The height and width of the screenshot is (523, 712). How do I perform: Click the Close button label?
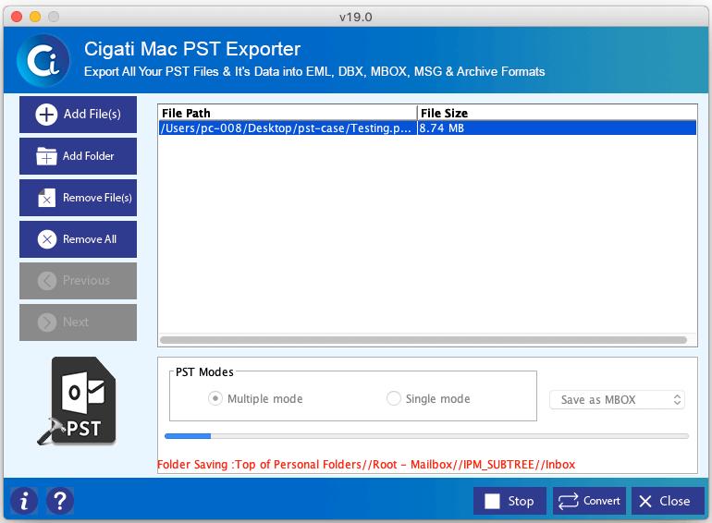point(675,501)
